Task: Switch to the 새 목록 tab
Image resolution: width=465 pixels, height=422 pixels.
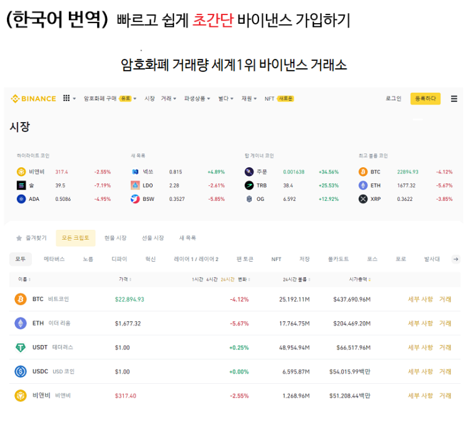Action: (x=187, y=238)
